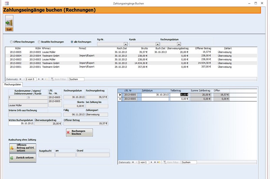Go to last record in payment list navigator
The width and height of the screenshot is (270, 179).
coord(155,162)
